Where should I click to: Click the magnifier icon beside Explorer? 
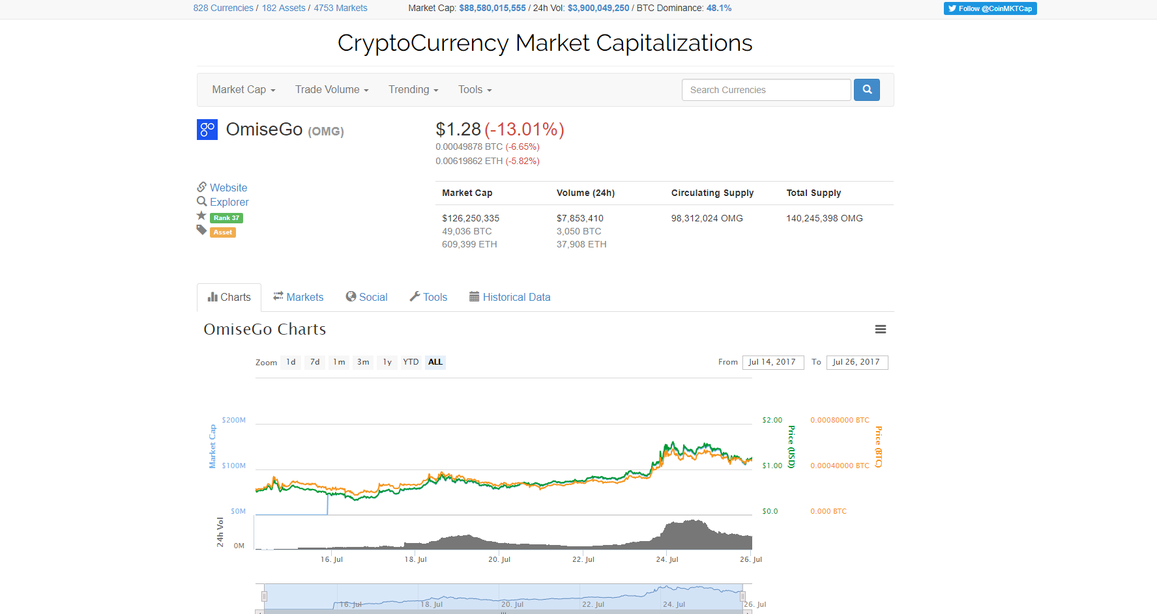202,201
